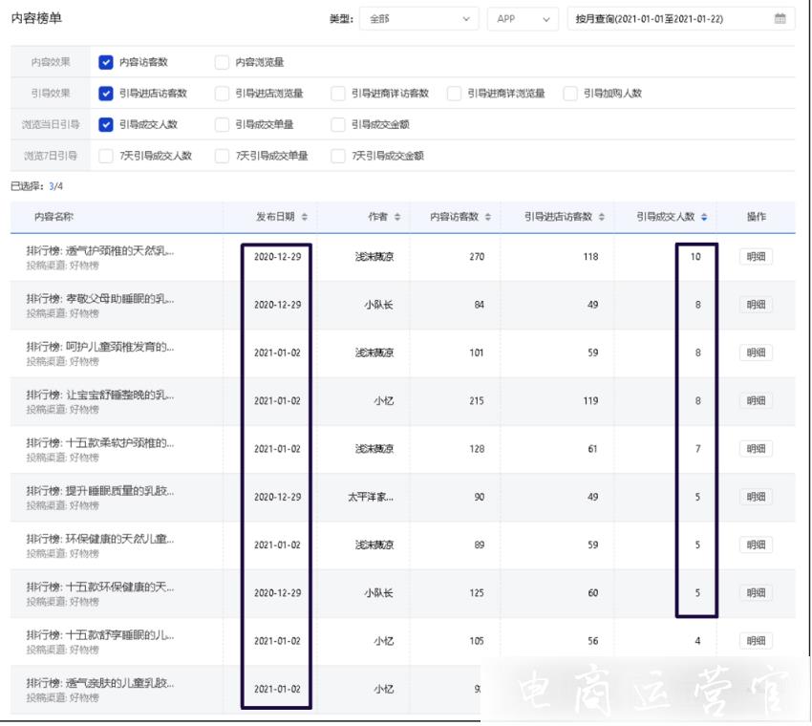Sort by 内容访客数 column arrows
Screen dimensions: 812x726
[x=488, y=218]
